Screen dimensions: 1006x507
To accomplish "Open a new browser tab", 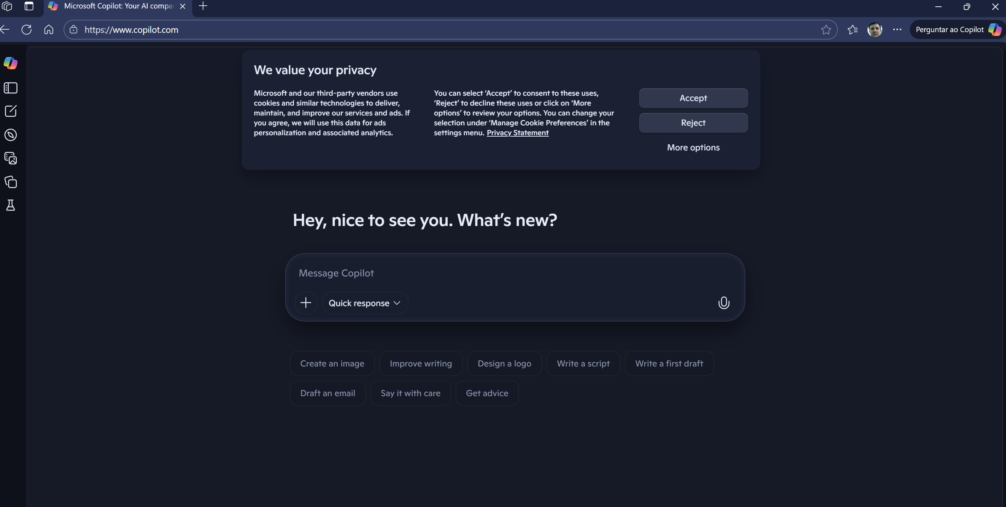I will tap(203, 6).
